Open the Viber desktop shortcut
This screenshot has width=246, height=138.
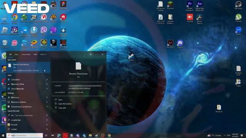(x=44, y=31)
